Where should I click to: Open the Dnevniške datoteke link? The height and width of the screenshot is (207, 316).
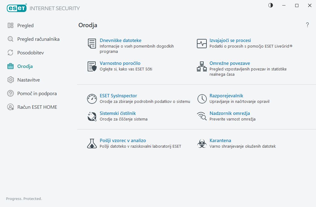pyautogui.click(x=120, y=40)
